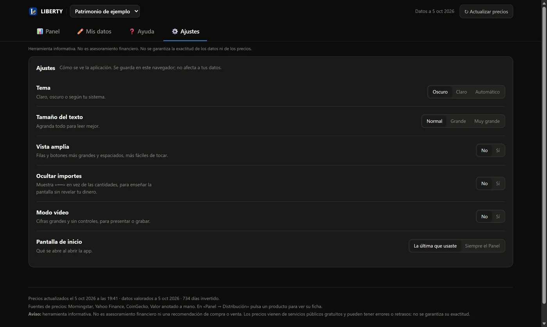This screenshot has height=327, width=547.
Task: Click the LIBERTY logo icon
Action: pos(33,11)
